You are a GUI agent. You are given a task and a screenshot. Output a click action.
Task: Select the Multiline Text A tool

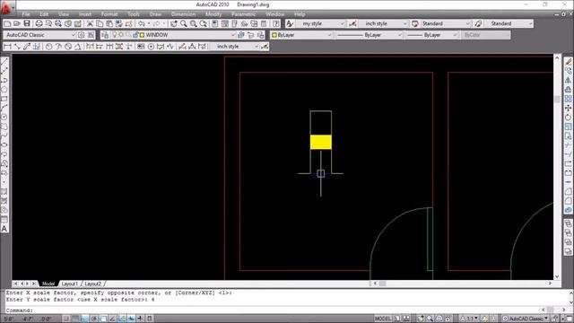[4, 229]
